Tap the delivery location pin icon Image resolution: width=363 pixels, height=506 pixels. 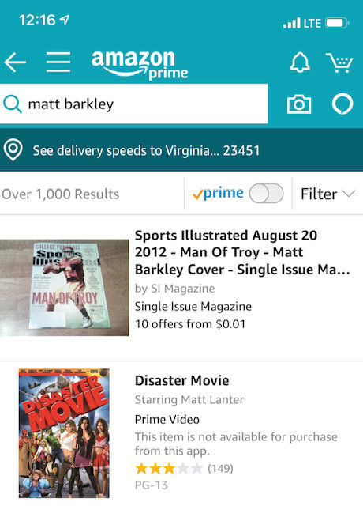click(x=13, y=150)
